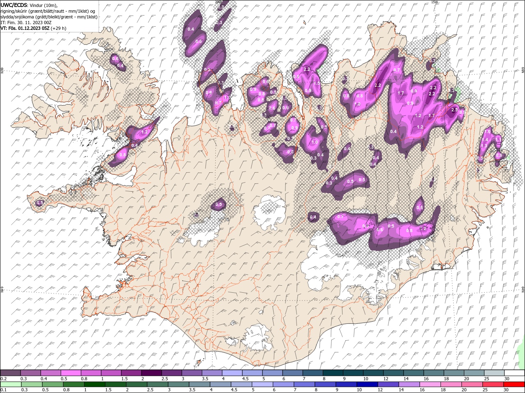Pick the darkest purple 2–2.5 snow scale swatch

click(x=151, y=373)
